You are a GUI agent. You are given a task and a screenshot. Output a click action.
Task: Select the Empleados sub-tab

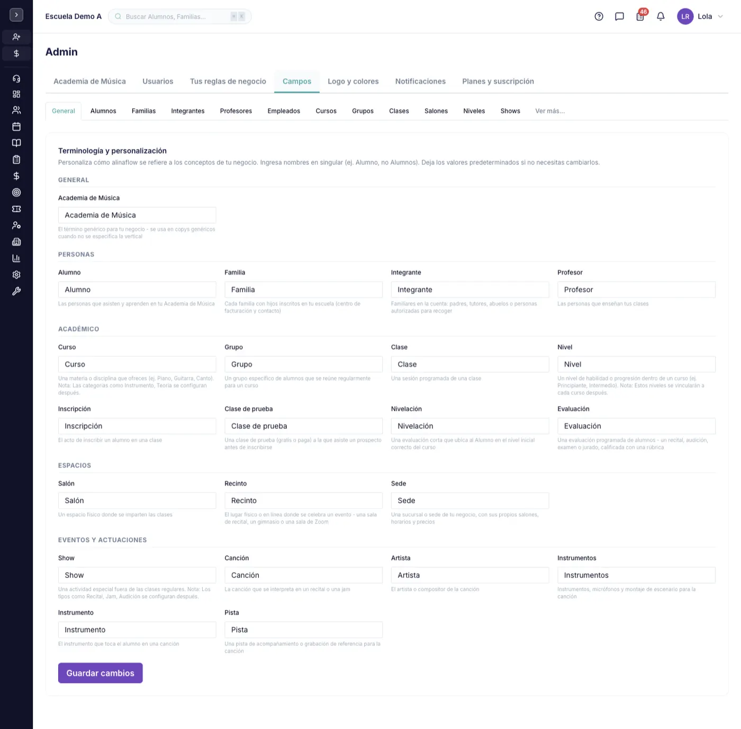tap(284, 111)
